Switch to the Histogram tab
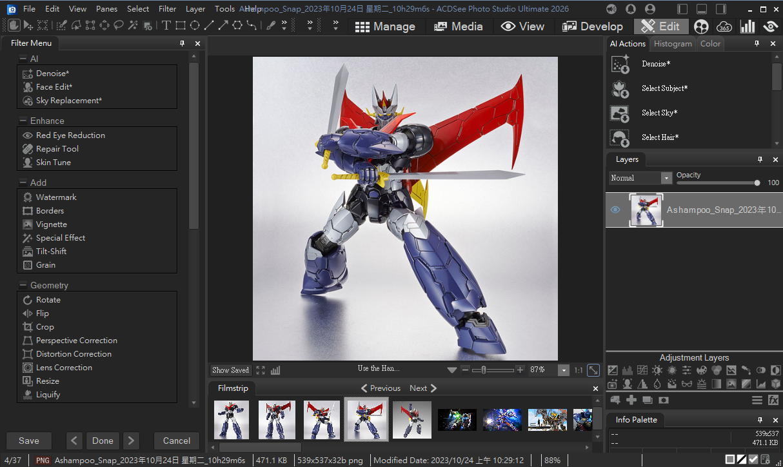The width and height of the screenshot is (783, 467). (x=672, y=44)
